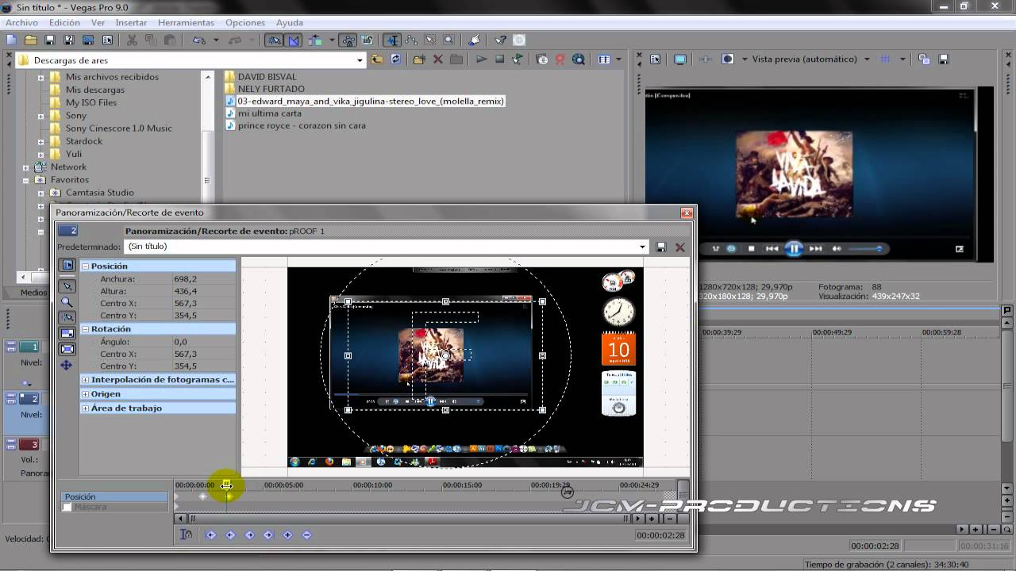Viewport: 1016px width, 571px height.
Task: Toggle Show properties in Pan/Crop
Action: coord(67,265)
